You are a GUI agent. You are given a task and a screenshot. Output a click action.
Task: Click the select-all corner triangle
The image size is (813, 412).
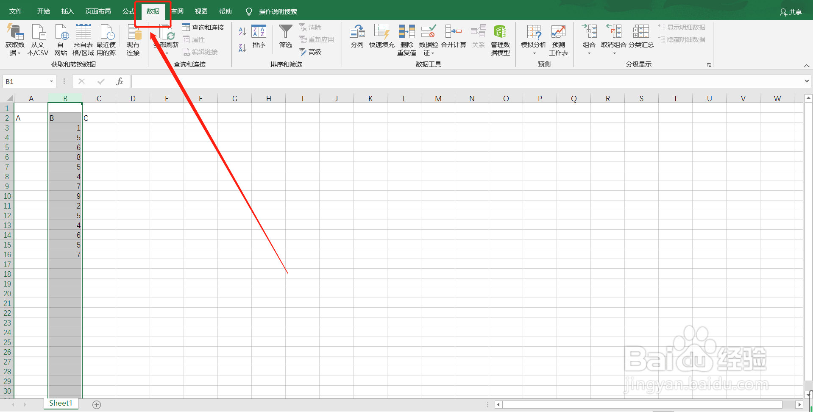point(9,99)
